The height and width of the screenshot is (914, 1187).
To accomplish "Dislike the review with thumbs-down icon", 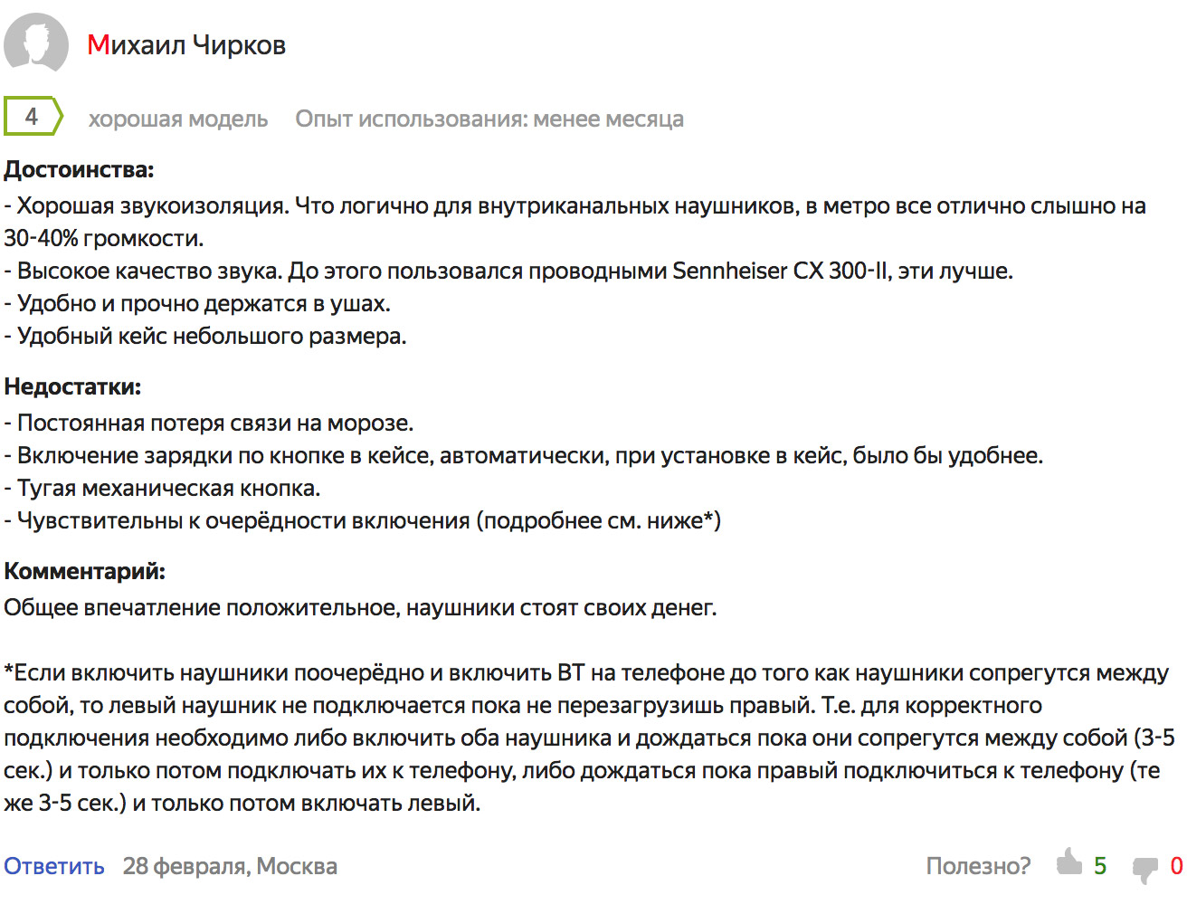I will coord(1144,869).
